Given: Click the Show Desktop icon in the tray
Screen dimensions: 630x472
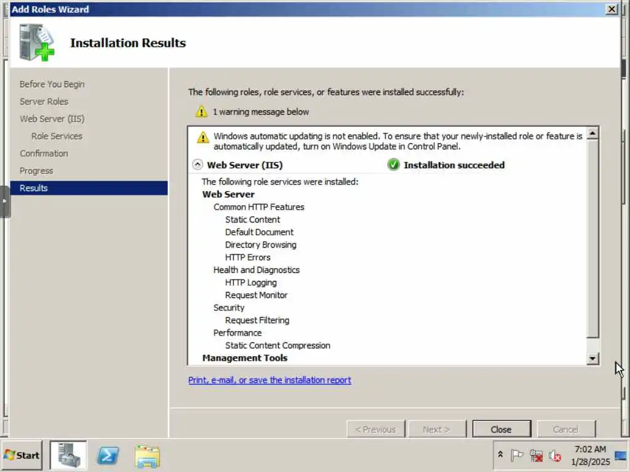Looking at the screenshot, I should [x=621, y=455].
